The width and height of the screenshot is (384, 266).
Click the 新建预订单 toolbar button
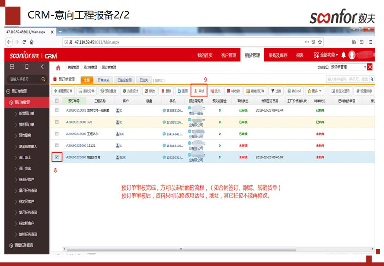coord(63,90)
